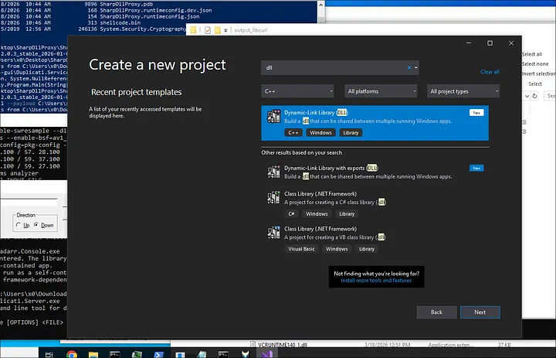Image resolution: width=556 pixels, height=358 pixels.
Task: Open the Explorer quick access toolbar customize arrow
Action: [225, 30]
